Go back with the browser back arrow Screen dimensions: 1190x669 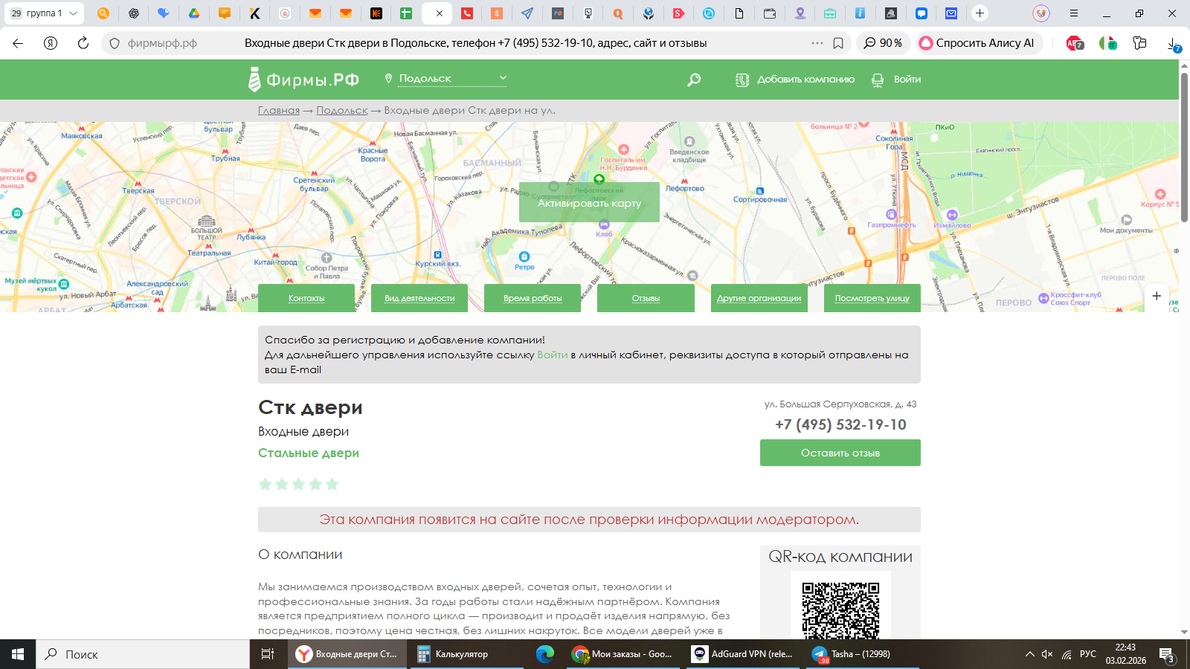click(x=18, y=43)
